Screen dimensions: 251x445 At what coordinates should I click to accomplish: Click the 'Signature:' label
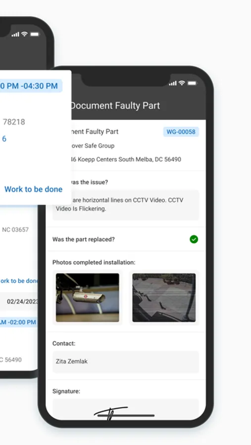[66, 392]
